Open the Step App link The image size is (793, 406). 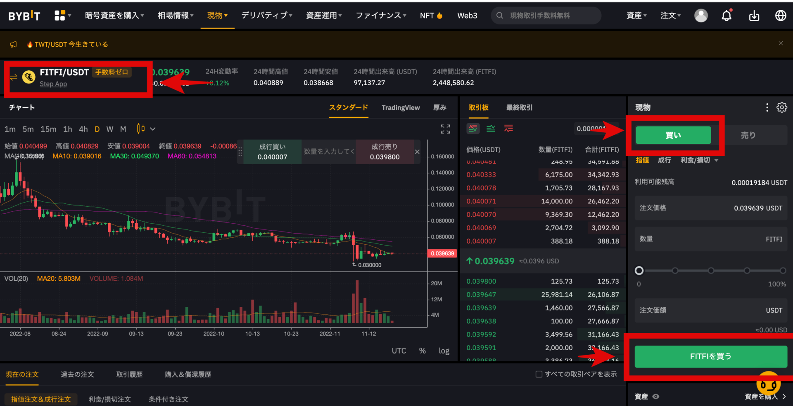[x=53, y=84]
